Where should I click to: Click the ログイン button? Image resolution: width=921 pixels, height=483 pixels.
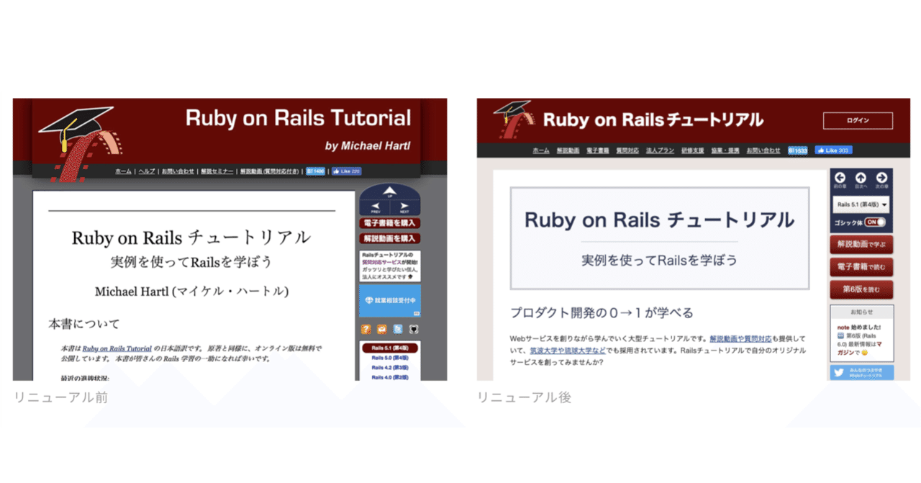[858, 120]
